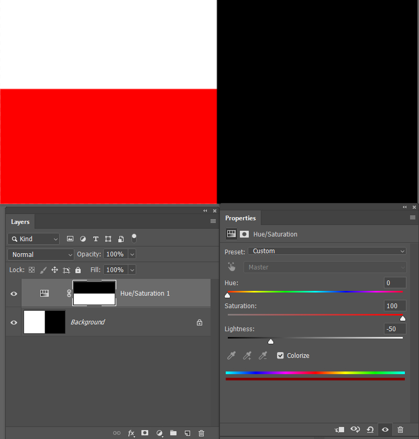Lock artboard nesting icon
The width and height of the screenshot is (419, 439).
pyautogui.click(x=67, y=270)
